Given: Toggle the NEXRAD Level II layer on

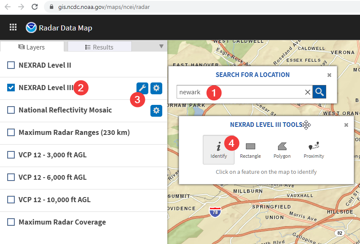Looking at the screenshot, I should click(x=11, y=65).
